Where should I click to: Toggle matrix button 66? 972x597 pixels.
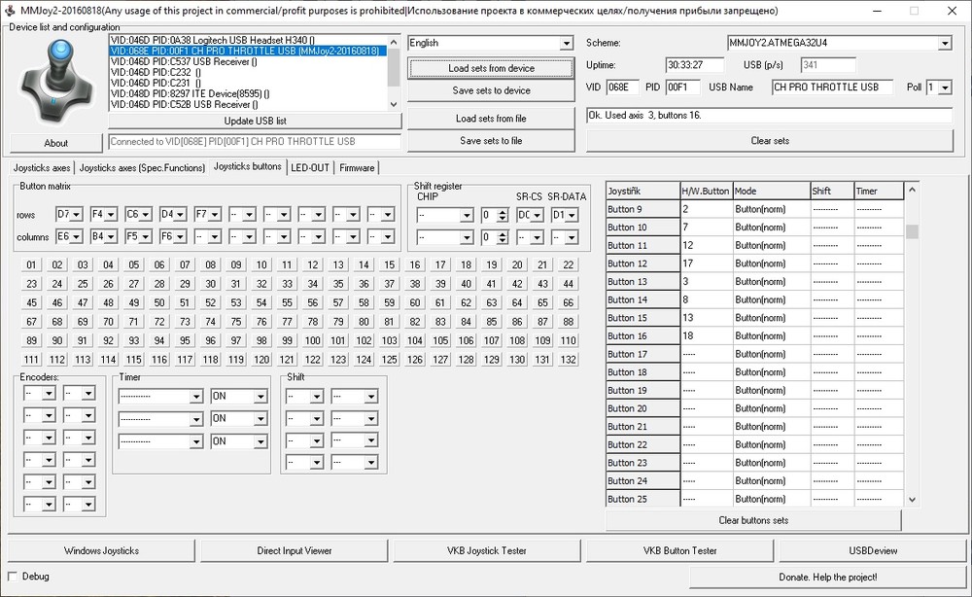569,302
